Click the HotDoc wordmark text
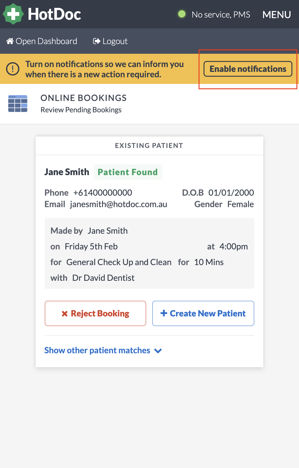 [x=54, y=14]
